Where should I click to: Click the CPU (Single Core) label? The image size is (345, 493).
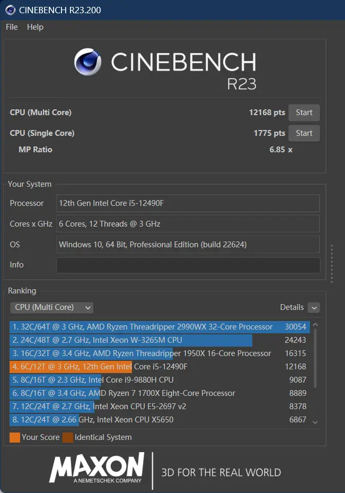pos(42,133)
